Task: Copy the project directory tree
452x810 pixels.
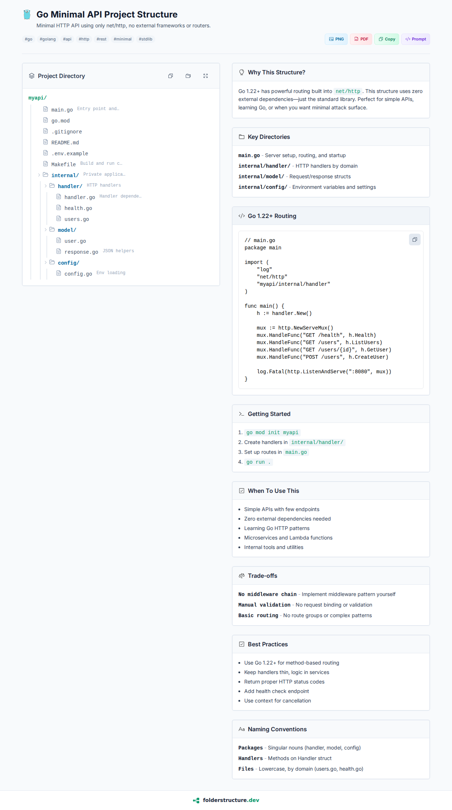Action: [x=171, y=76]
